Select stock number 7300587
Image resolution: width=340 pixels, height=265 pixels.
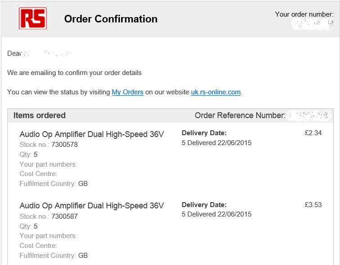[x=64, y=216]
